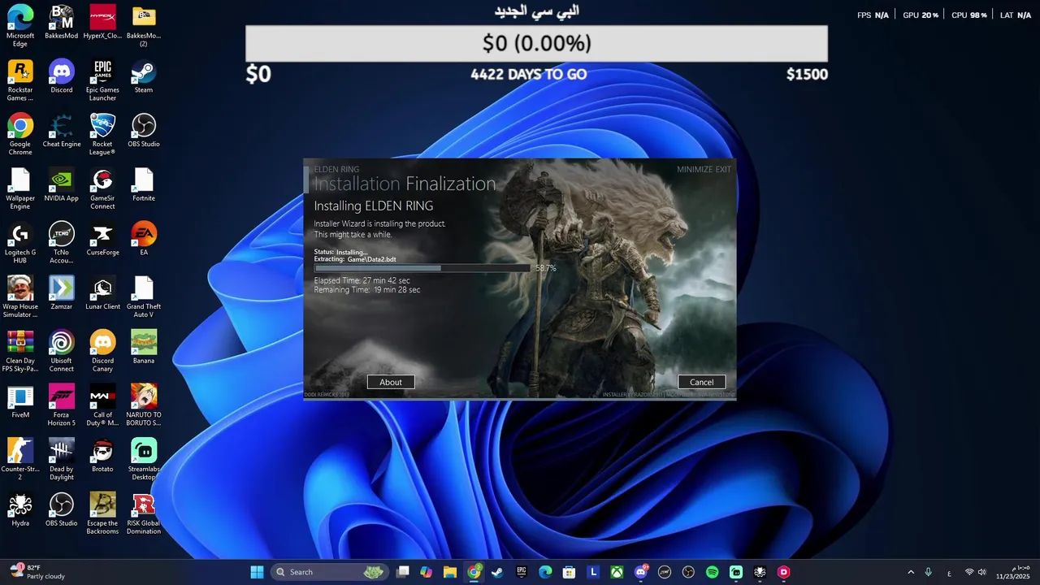Open Discord from the taskbar
This screenshot has height=585, width=1040.
[641, 572]
